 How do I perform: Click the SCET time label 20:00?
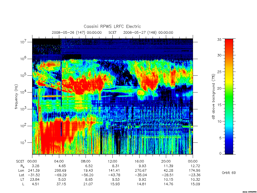point(166,161)
